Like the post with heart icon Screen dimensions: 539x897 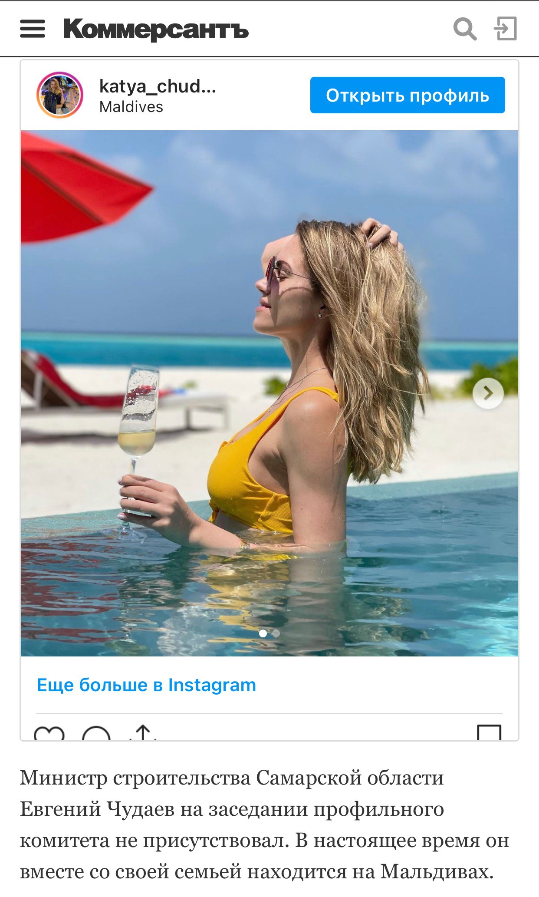[x=49, y=733]
